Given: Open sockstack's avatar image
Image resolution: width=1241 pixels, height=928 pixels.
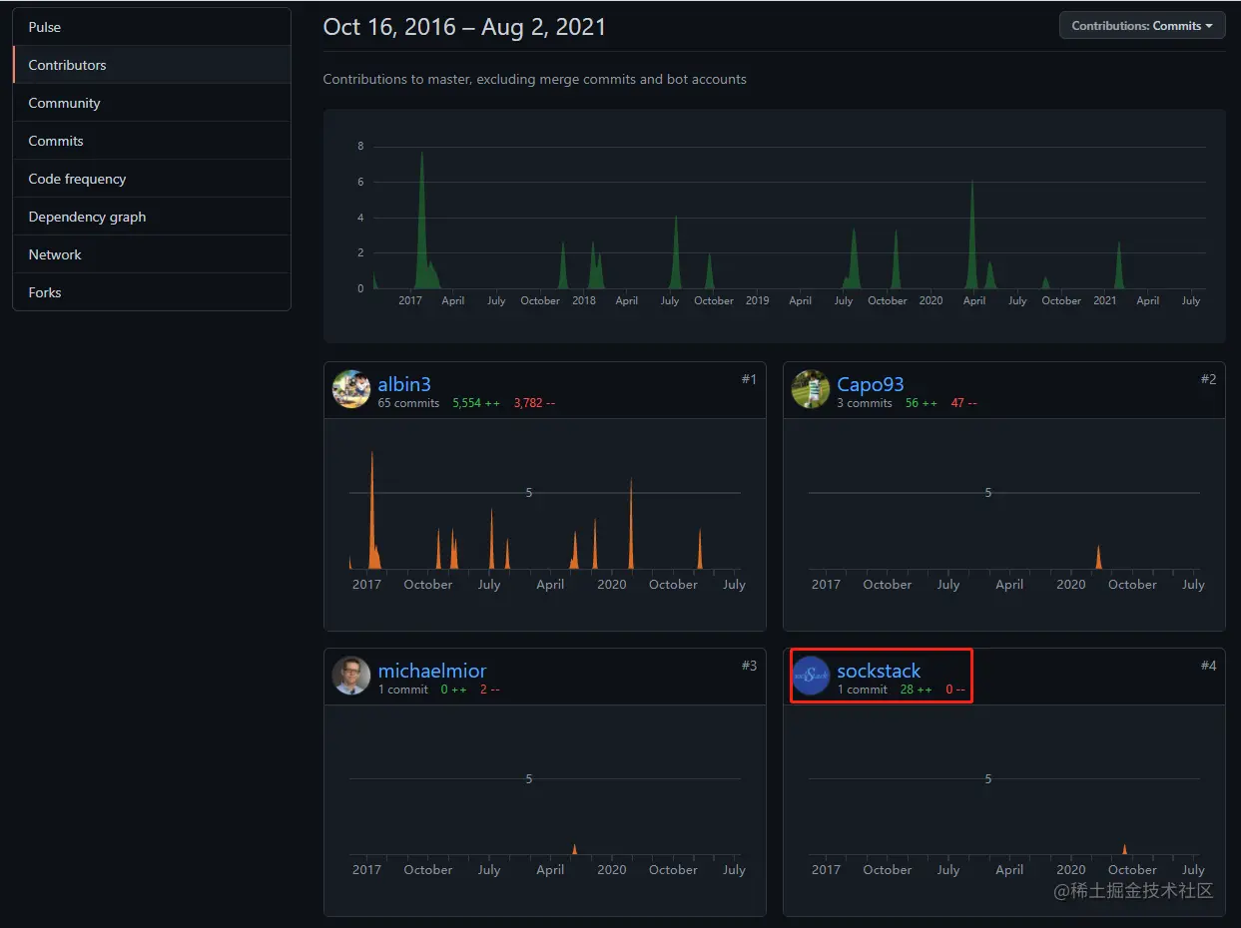Looking at the screenshot, I should coord(811,676).
